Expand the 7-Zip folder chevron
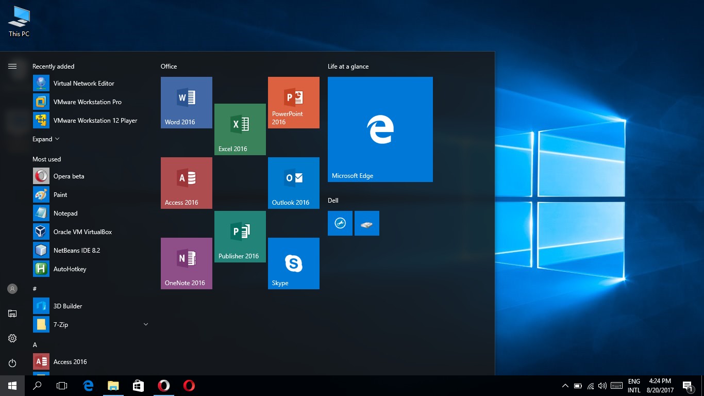The image size is (704, 396). coord(145,324)
